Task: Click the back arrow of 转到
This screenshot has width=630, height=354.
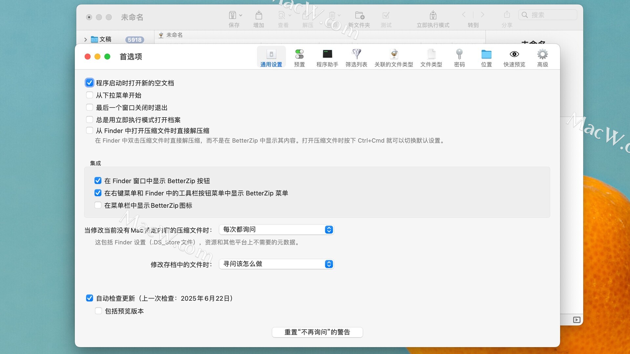Action: point(464,15)
